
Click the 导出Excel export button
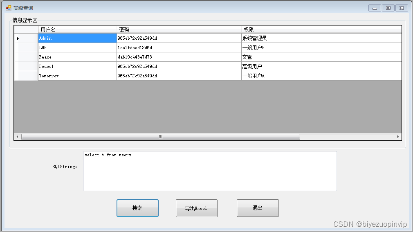click(x=197, y=208)
